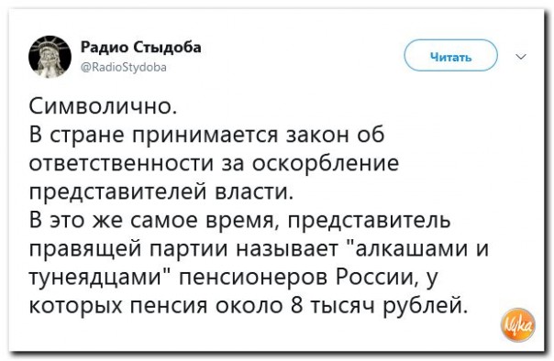Click the phrase пенсионеров России

pos(296,279)
